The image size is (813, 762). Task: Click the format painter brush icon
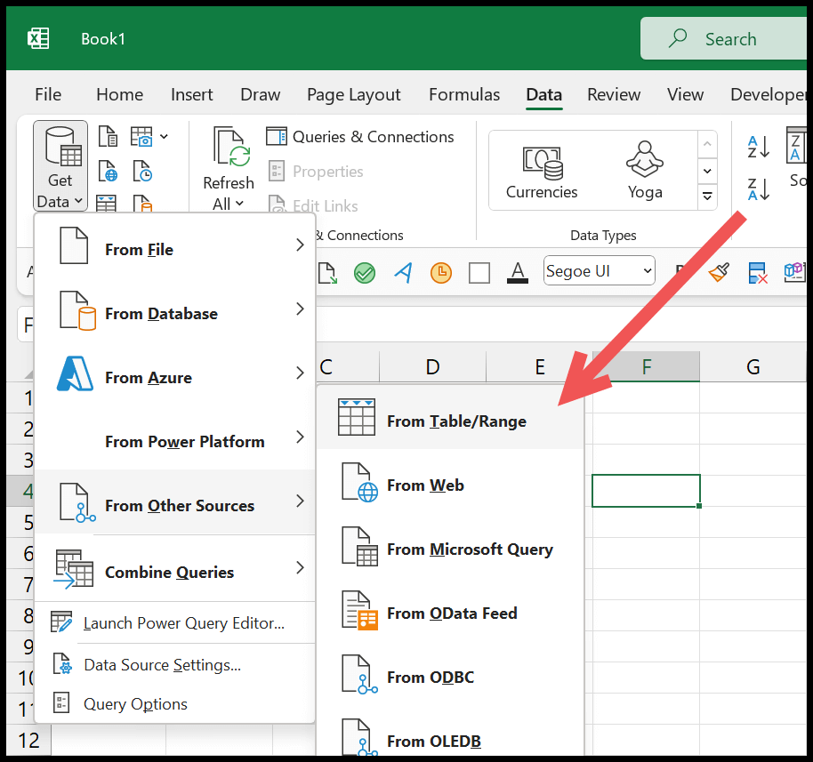[x=718, y=273]
